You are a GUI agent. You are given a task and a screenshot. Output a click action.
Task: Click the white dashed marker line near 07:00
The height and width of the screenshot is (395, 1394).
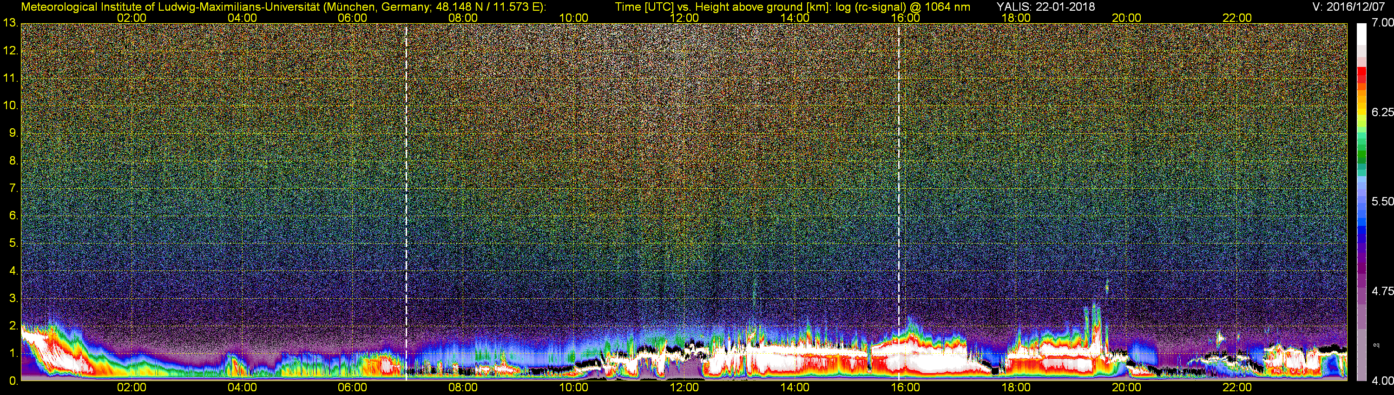[407, 202]
